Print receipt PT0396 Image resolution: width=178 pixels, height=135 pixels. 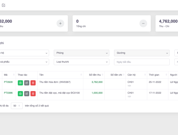tap(20, 93)
